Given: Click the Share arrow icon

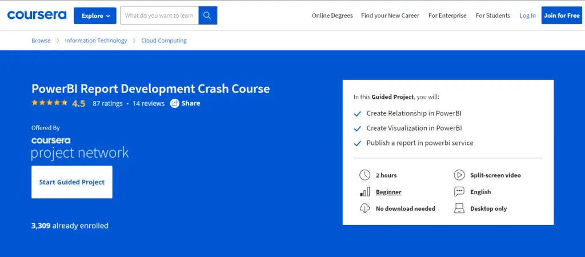Looking at the screenshot, I should click(175, 103).
